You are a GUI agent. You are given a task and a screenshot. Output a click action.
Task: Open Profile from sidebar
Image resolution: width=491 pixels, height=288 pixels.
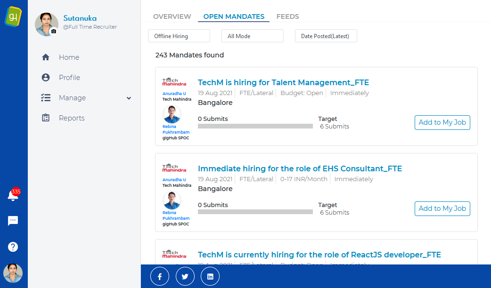point(69,78)
